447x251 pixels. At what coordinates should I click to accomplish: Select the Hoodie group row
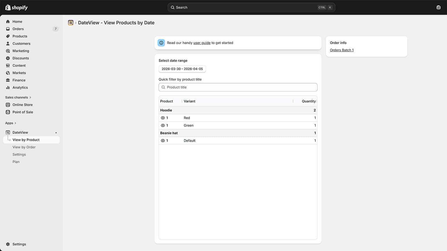[x=238, y=110]
